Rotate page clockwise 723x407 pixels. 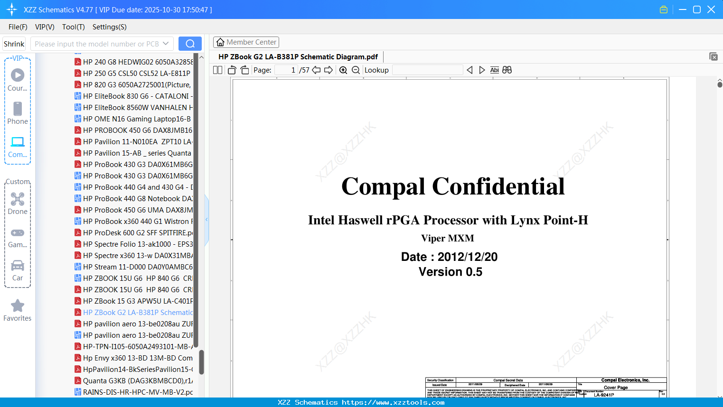tap(244, 70)
